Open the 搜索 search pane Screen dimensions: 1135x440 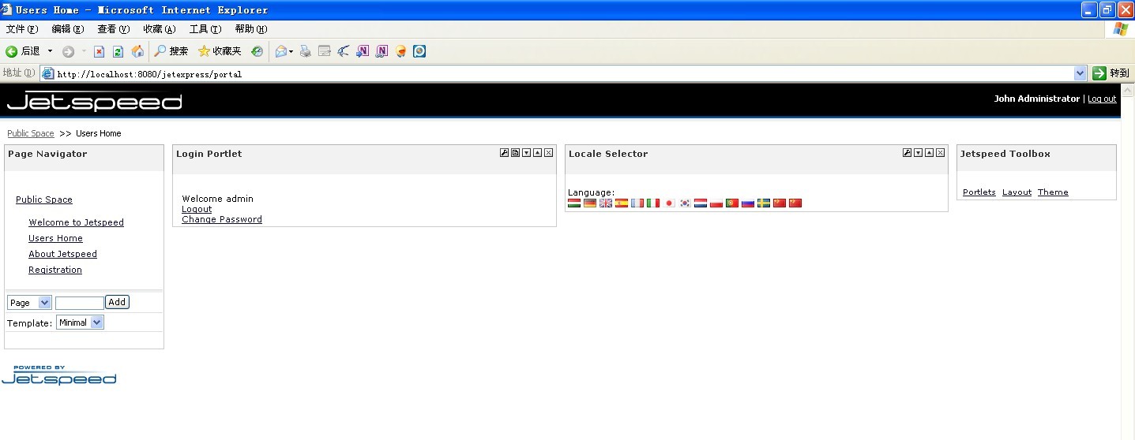pos(171,51)
